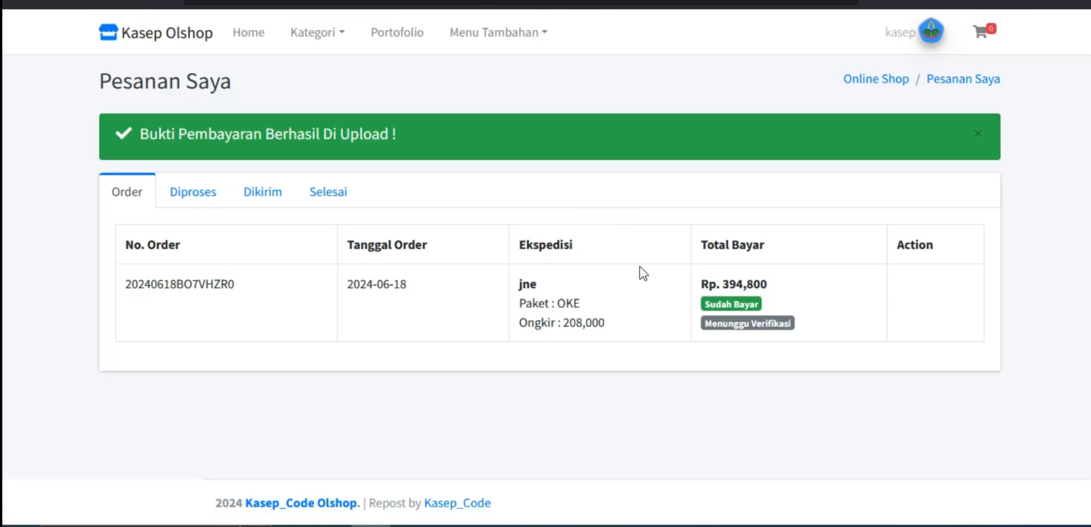Go to Home in the navbar
The width and height of the screenshot is (1091, 527).
[248, 32]
